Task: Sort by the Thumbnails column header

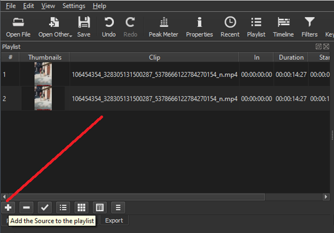Action: click(x=45, y=58)
